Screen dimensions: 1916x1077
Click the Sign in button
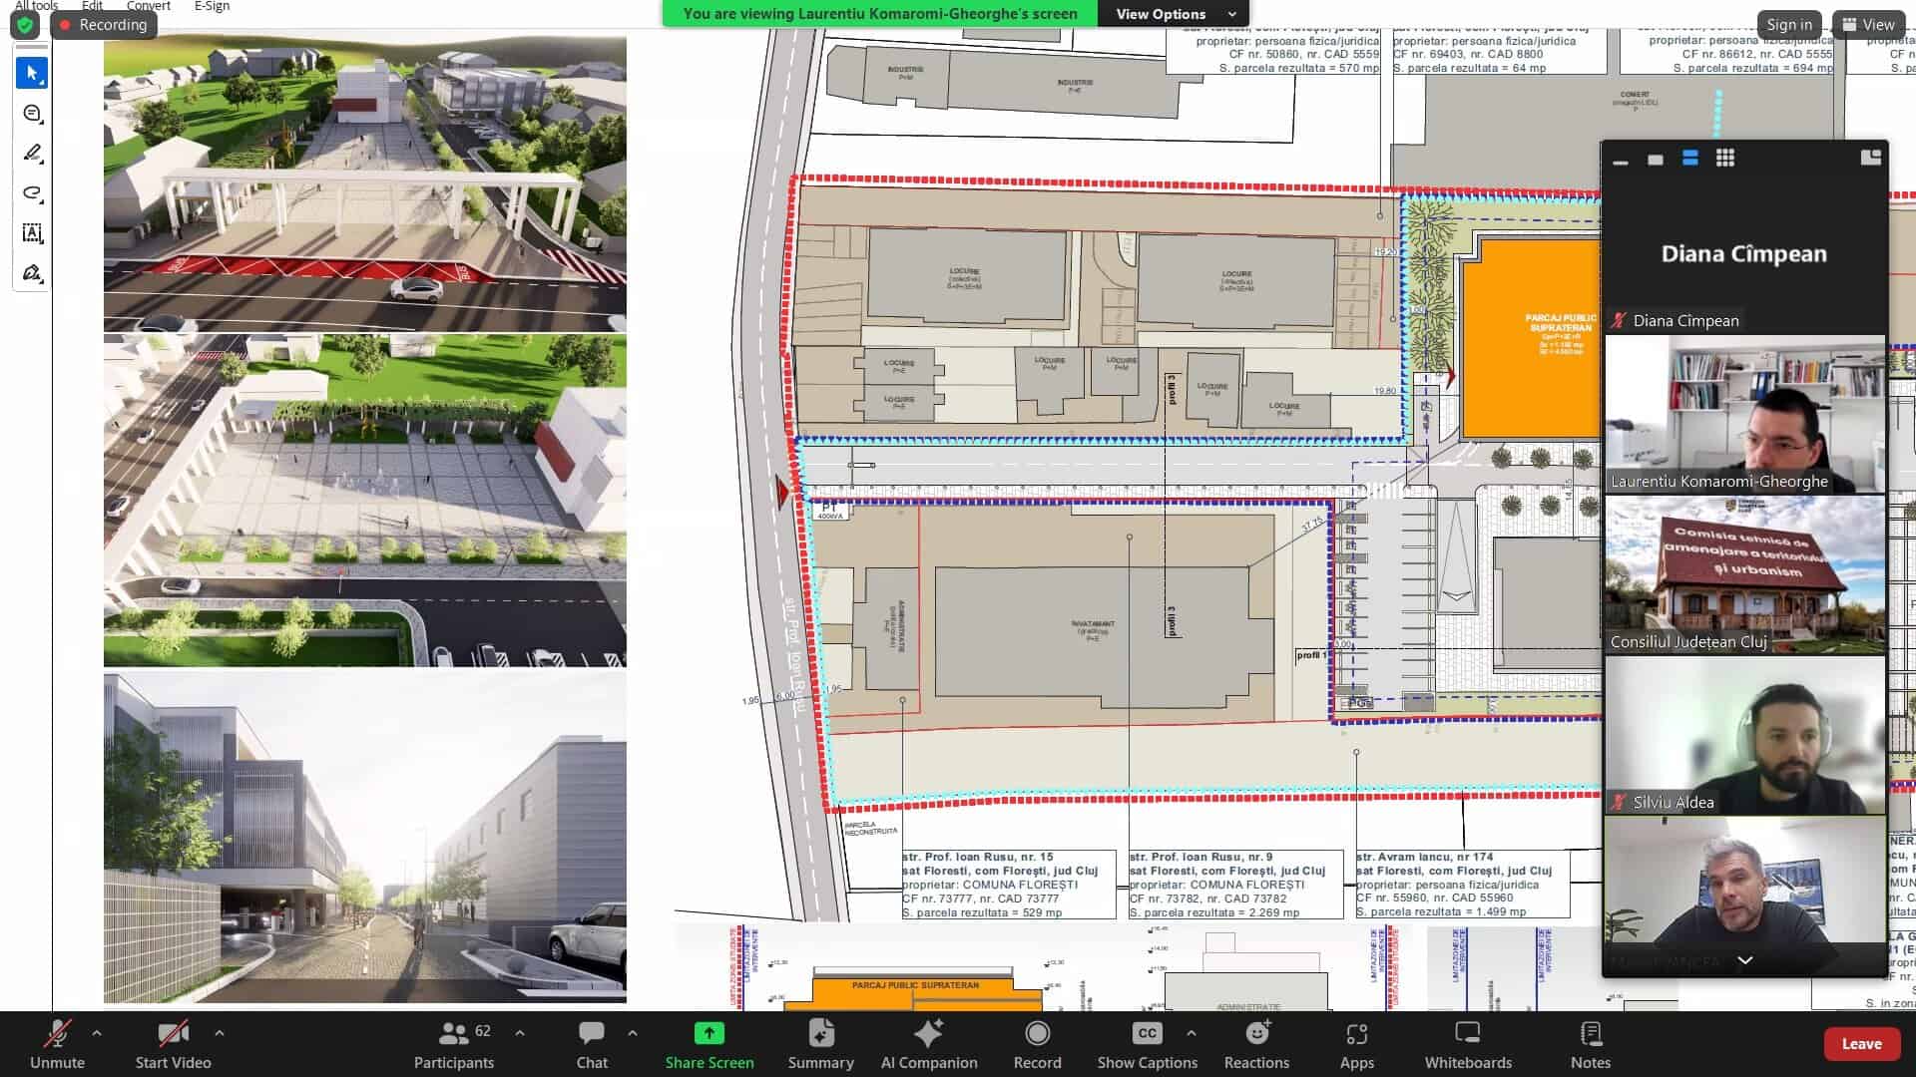(x=1788, y=25)
